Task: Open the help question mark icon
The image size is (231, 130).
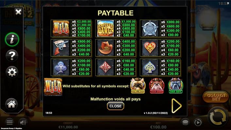Action: [x=12, y=56]
